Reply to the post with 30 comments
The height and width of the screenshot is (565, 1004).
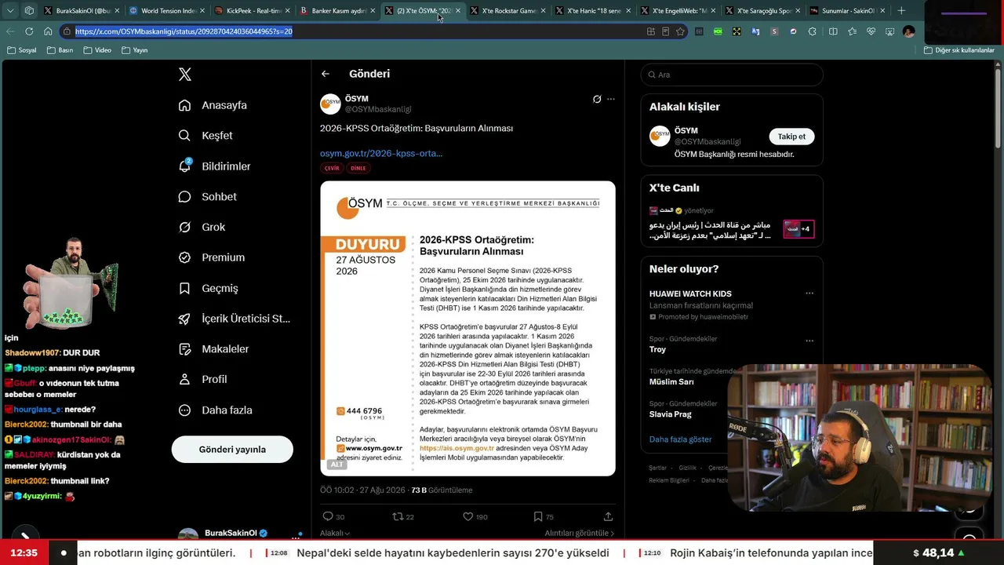pos(333,516)
